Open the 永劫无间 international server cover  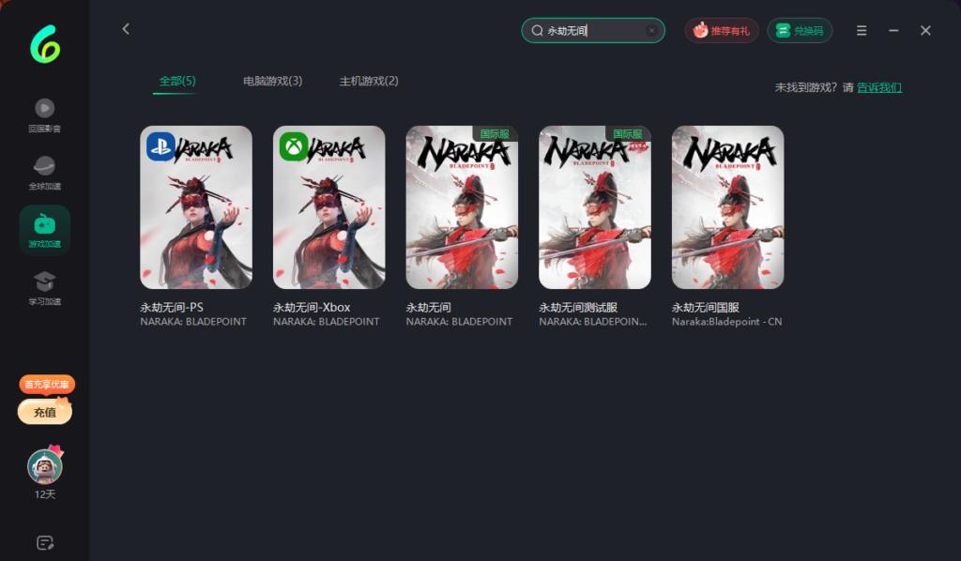pos(462,207)
